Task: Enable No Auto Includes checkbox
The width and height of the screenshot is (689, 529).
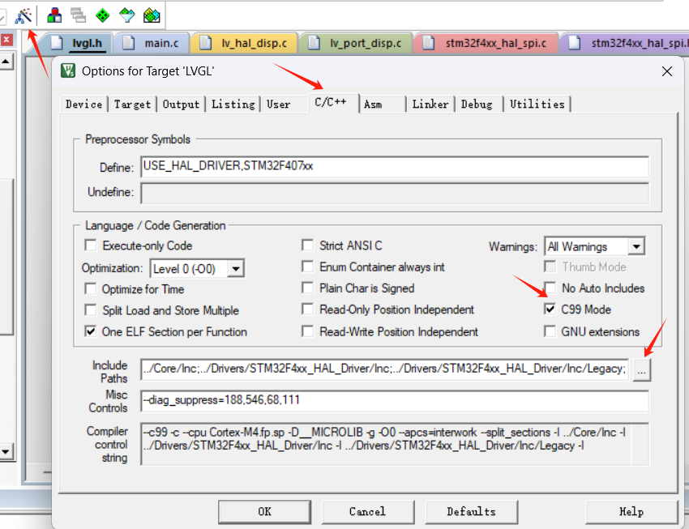Action: point(550,288)
